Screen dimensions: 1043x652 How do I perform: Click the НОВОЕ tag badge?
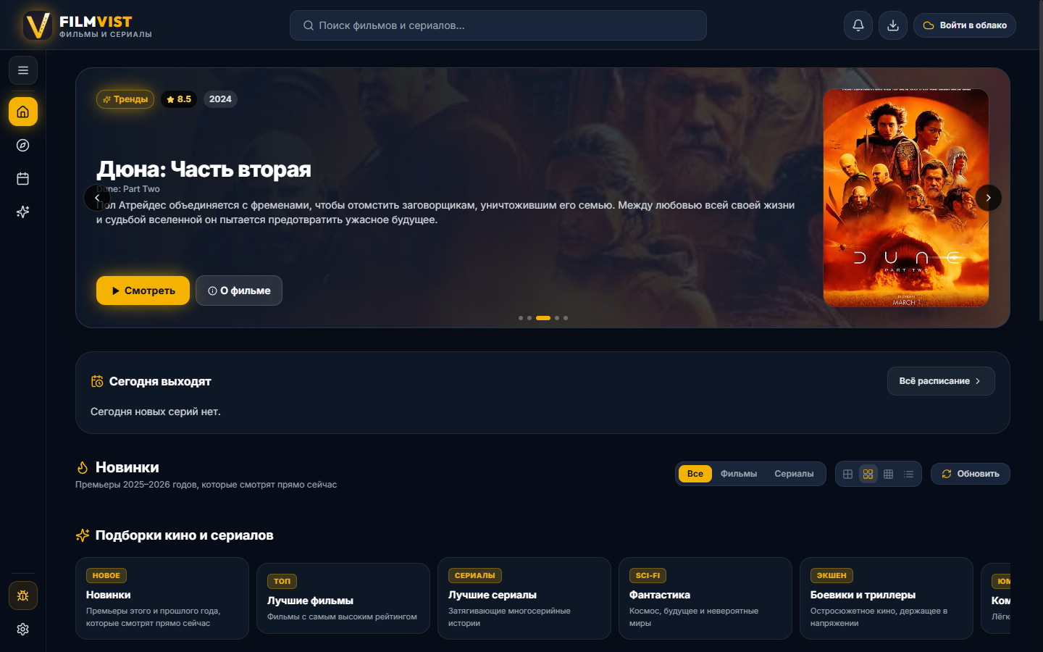(x=106, y=575)
